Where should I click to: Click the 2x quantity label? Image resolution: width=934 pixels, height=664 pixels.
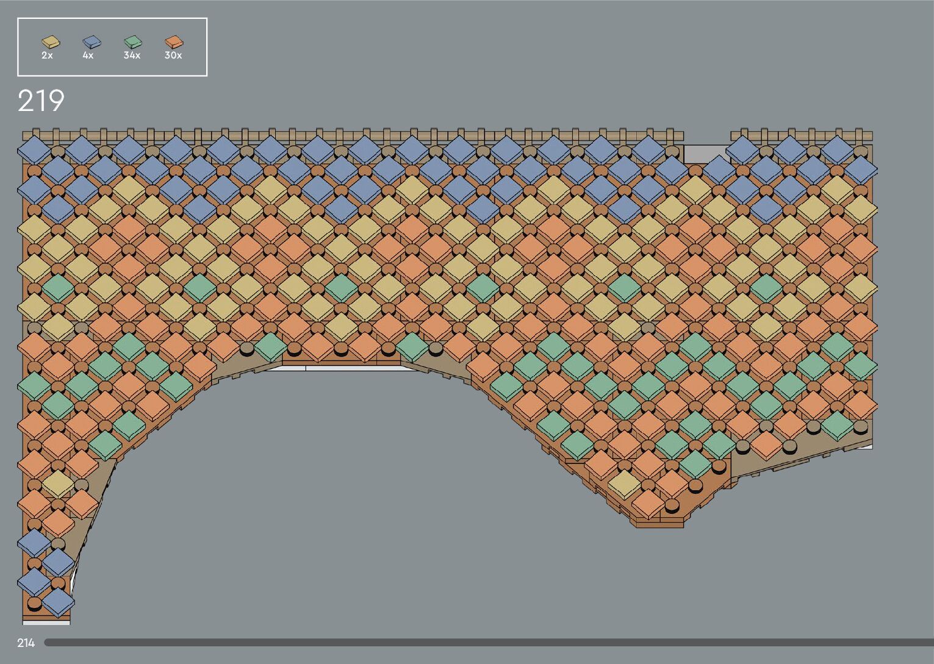[x=47, y=55]
